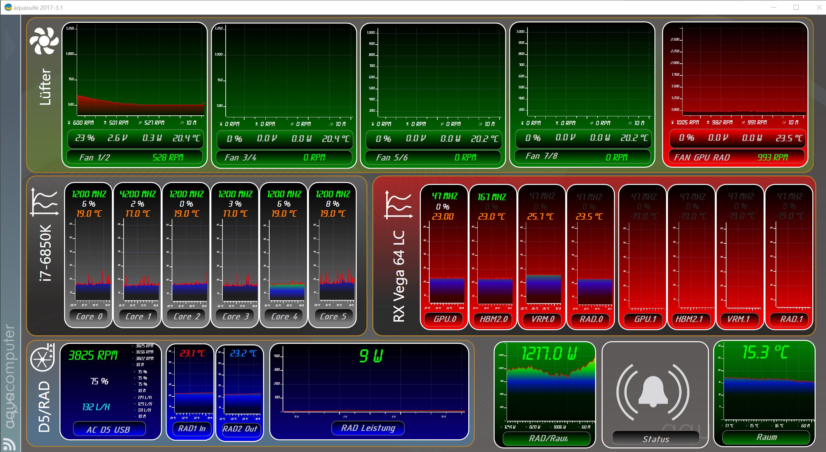Click the RAD1 In temperature graph
The width and height of the screenshot is (826, 452).
coord(194,384)
